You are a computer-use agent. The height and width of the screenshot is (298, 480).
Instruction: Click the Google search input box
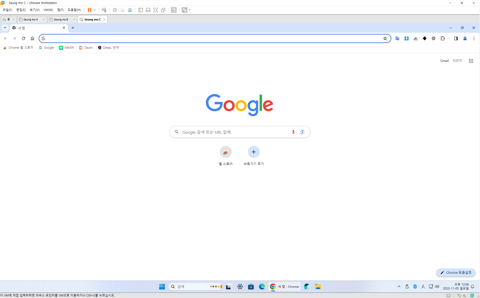(x=235, y=132)
